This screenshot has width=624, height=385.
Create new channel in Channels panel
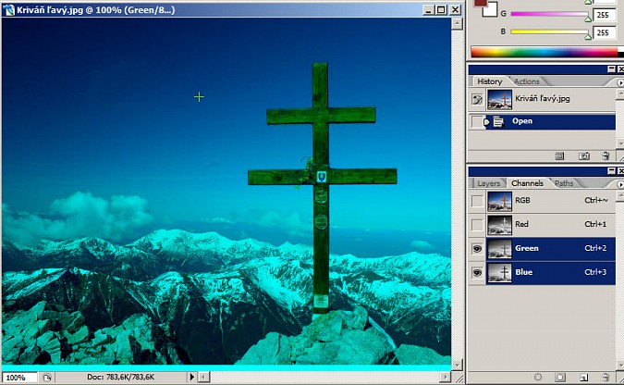pyautogui.click(x=583, y=377)
